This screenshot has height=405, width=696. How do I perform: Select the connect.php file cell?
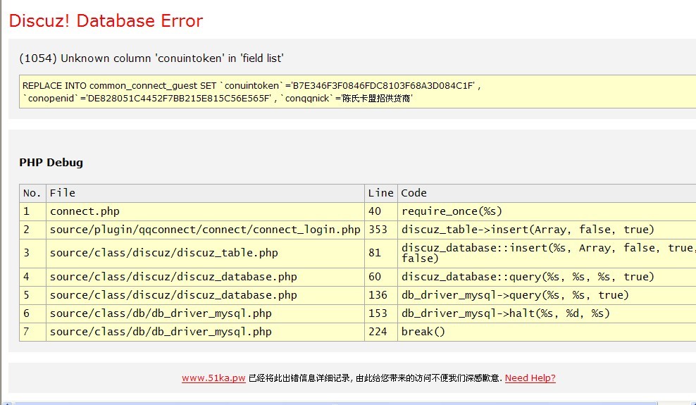[85, 211]
